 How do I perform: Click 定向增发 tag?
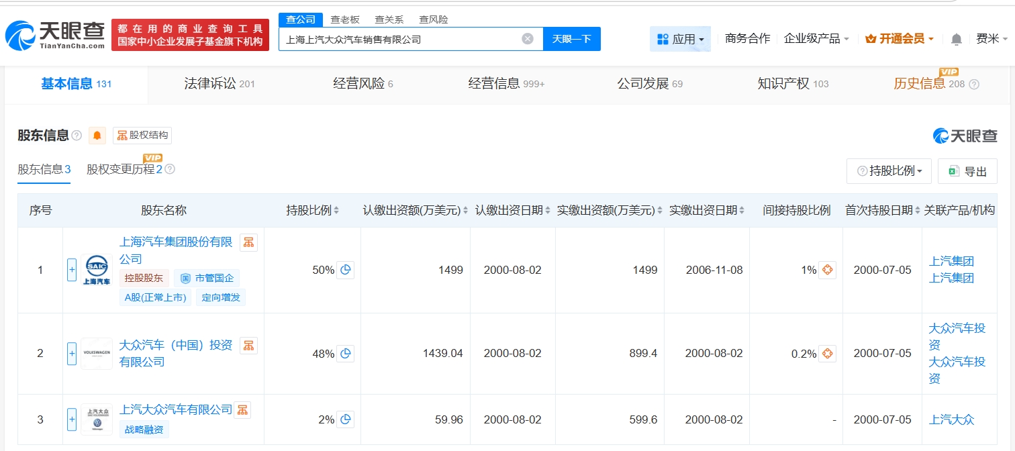(x=221, y=297)
